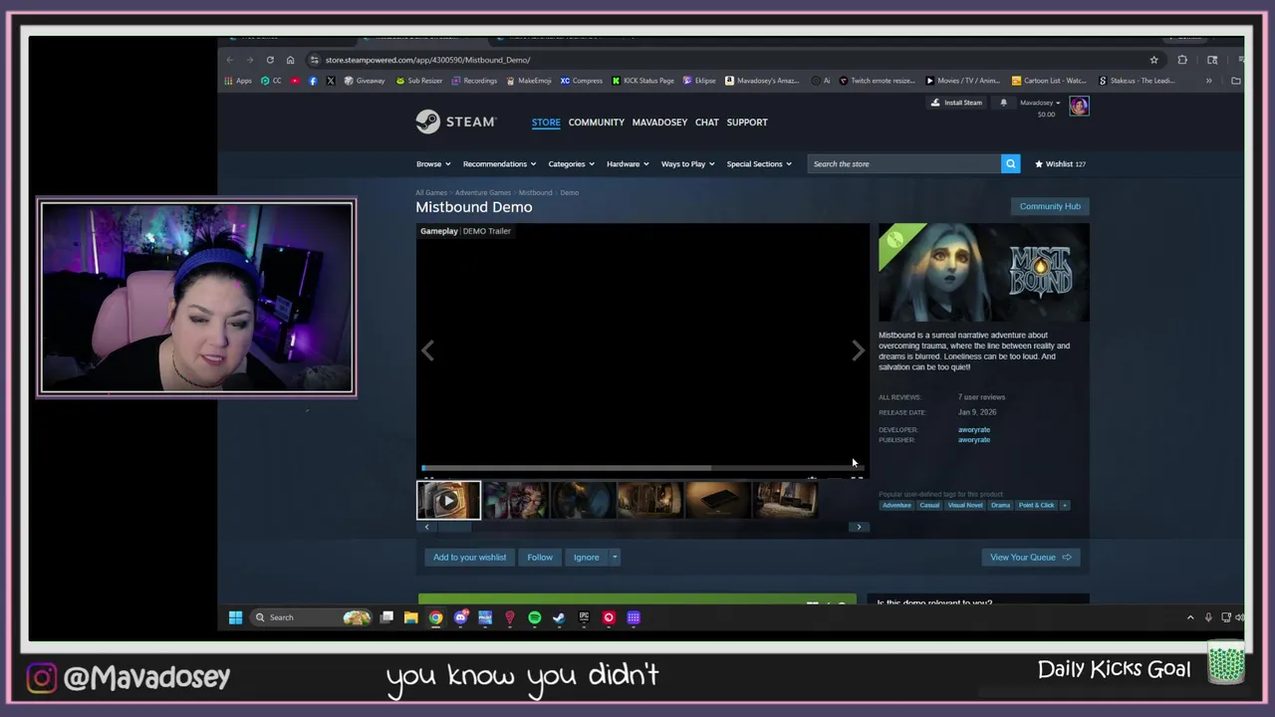Viewport: 1275px width, 717px height.
Task: Click the Steam logo in the header
Action: point(455,121)
